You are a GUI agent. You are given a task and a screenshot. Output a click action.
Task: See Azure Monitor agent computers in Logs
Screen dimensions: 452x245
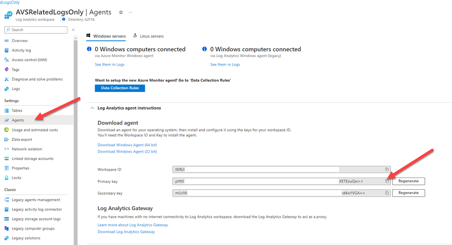tap(109, 65)
